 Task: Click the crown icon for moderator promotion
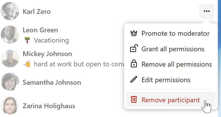(133, 33)
